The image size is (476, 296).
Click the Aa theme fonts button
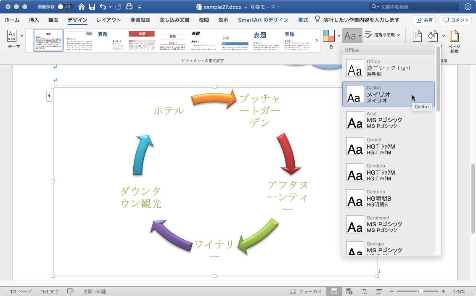point(352,36)
